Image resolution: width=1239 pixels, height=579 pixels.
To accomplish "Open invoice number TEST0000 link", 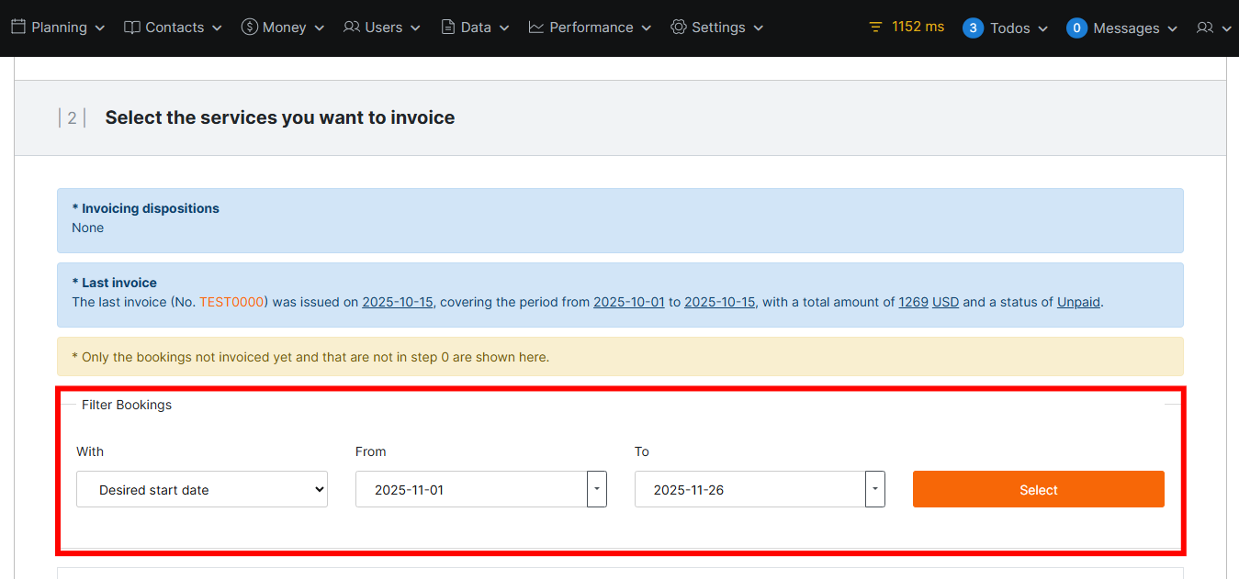I will 231,302.
